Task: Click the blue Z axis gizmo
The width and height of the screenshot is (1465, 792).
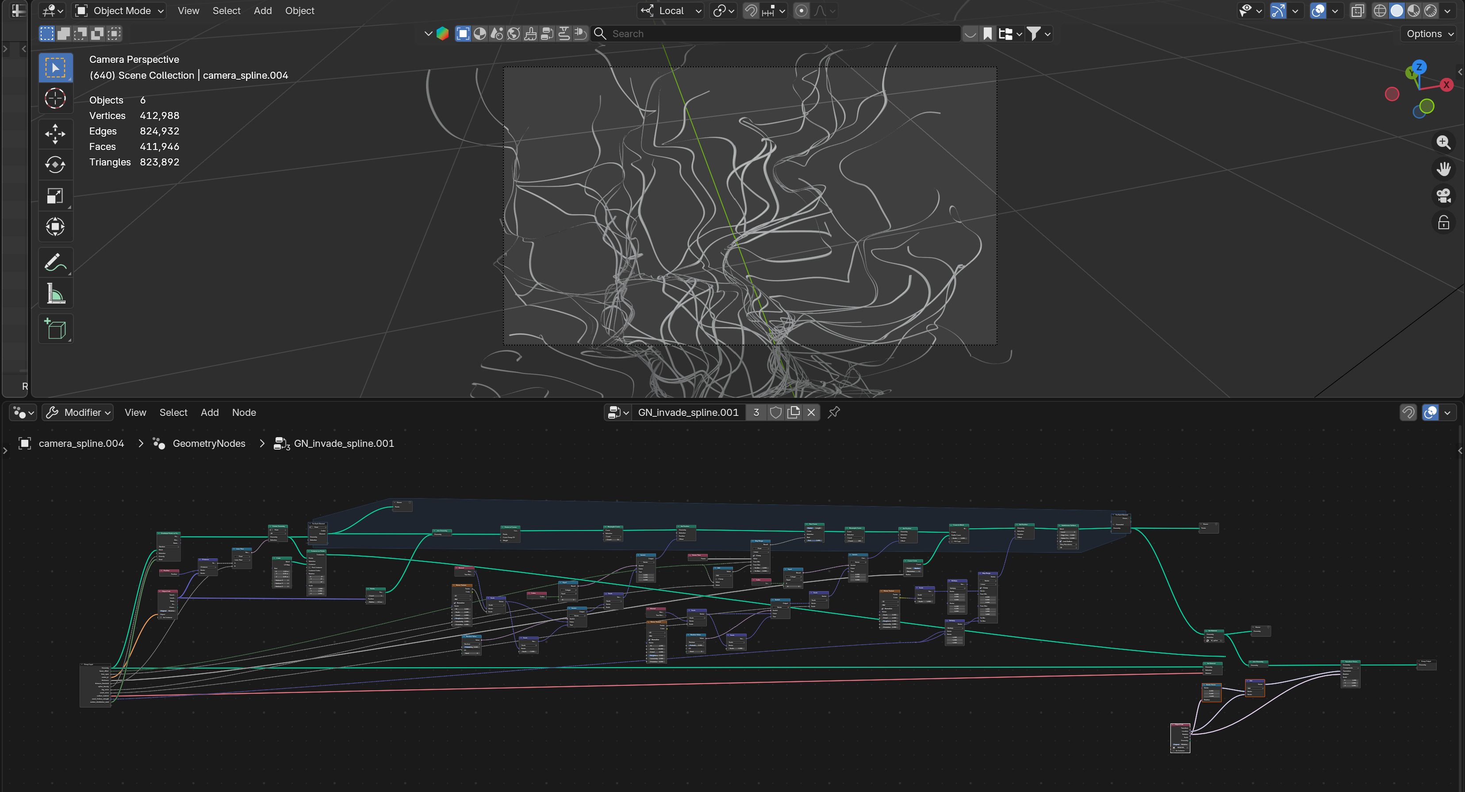Action: [1419, 66]
